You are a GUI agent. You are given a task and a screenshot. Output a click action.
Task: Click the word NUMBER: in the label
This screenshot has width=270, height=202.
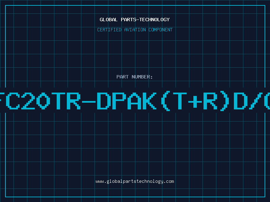coord(142,77)
